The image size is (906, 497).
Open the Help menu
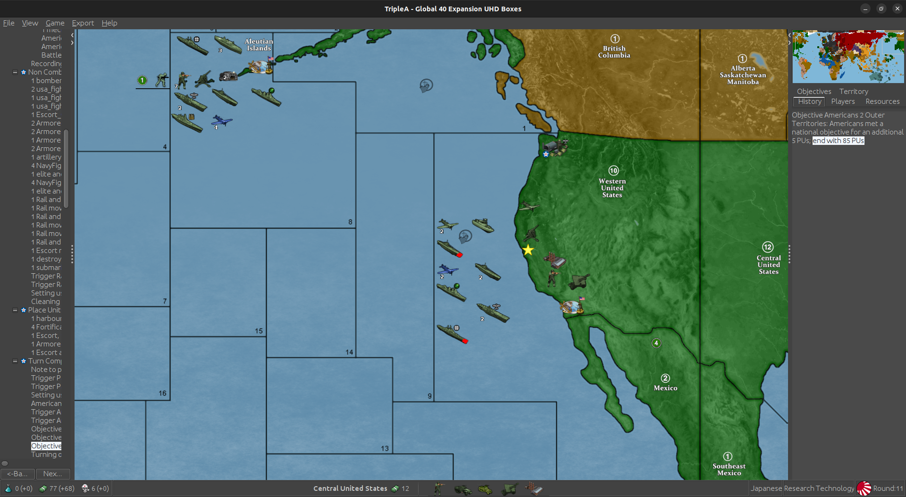(109, 23)
